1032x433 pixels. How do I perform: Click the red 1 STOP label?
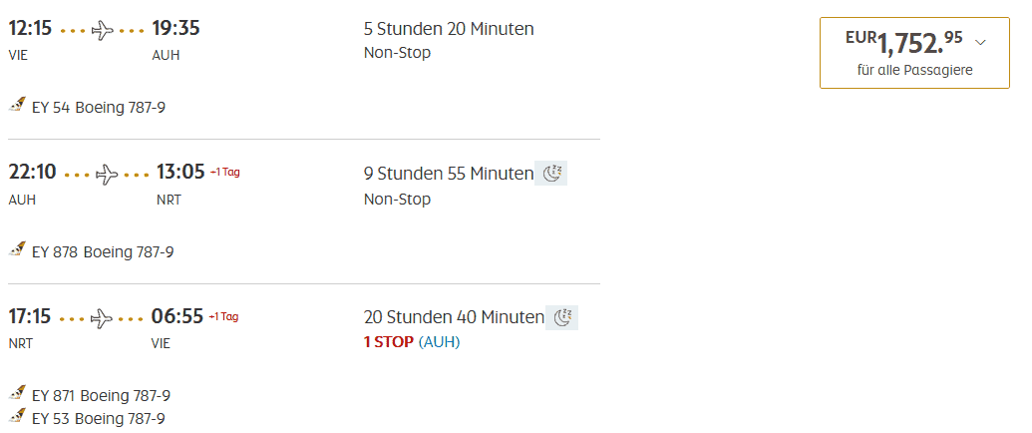389,342
